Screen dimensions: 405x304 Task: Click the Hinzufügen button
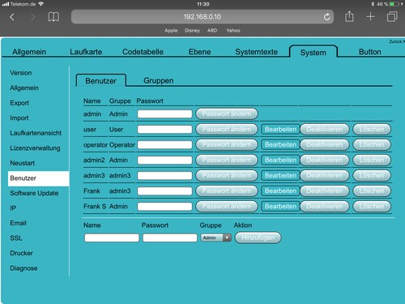[x=258, y=238]
